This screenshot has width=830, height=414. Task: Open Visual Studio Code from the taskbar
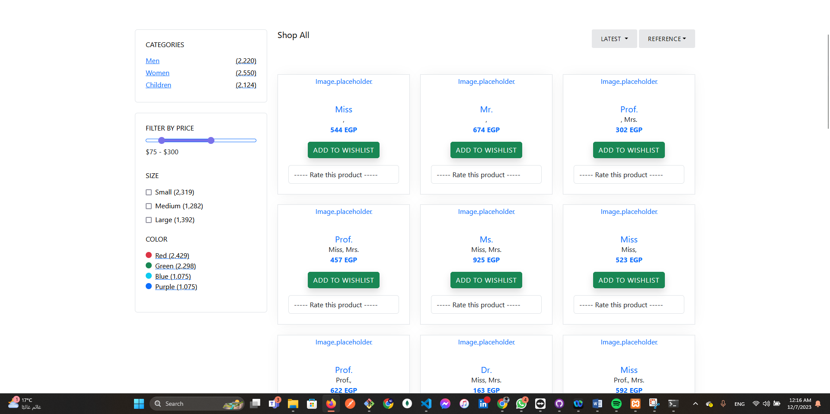426,404
